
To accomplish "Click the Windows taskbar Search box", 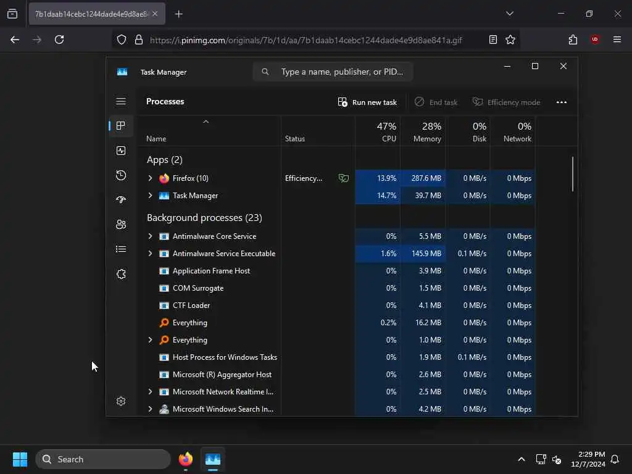I will (103, 459).
